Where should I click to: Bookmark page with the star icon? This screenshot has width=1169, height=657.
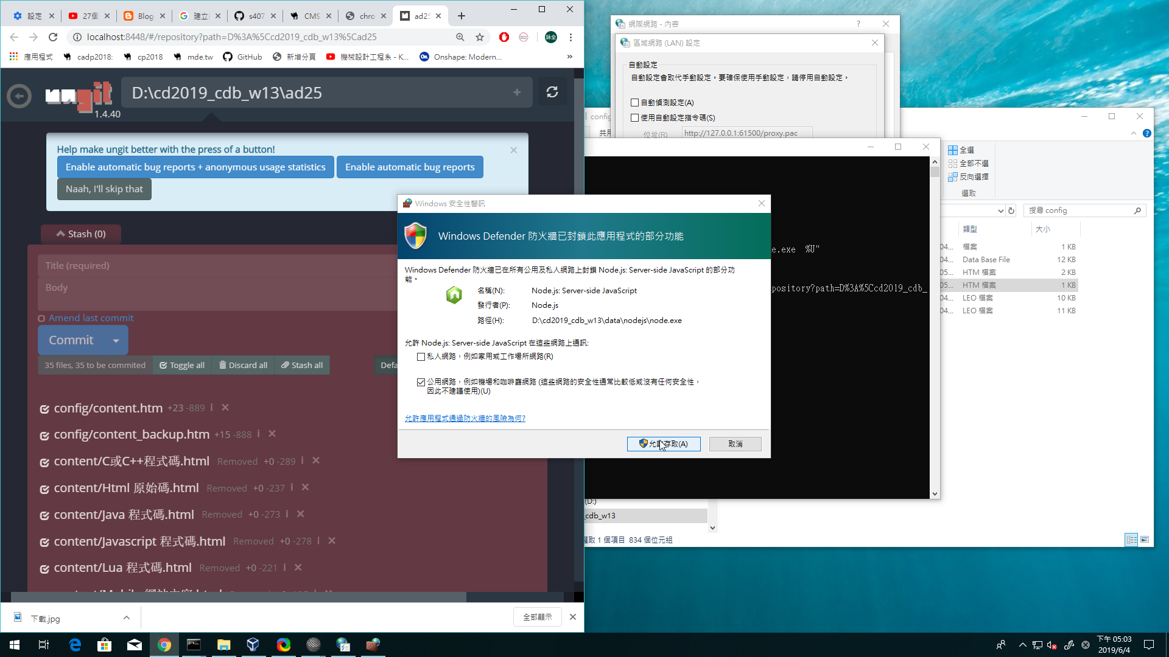480,37
